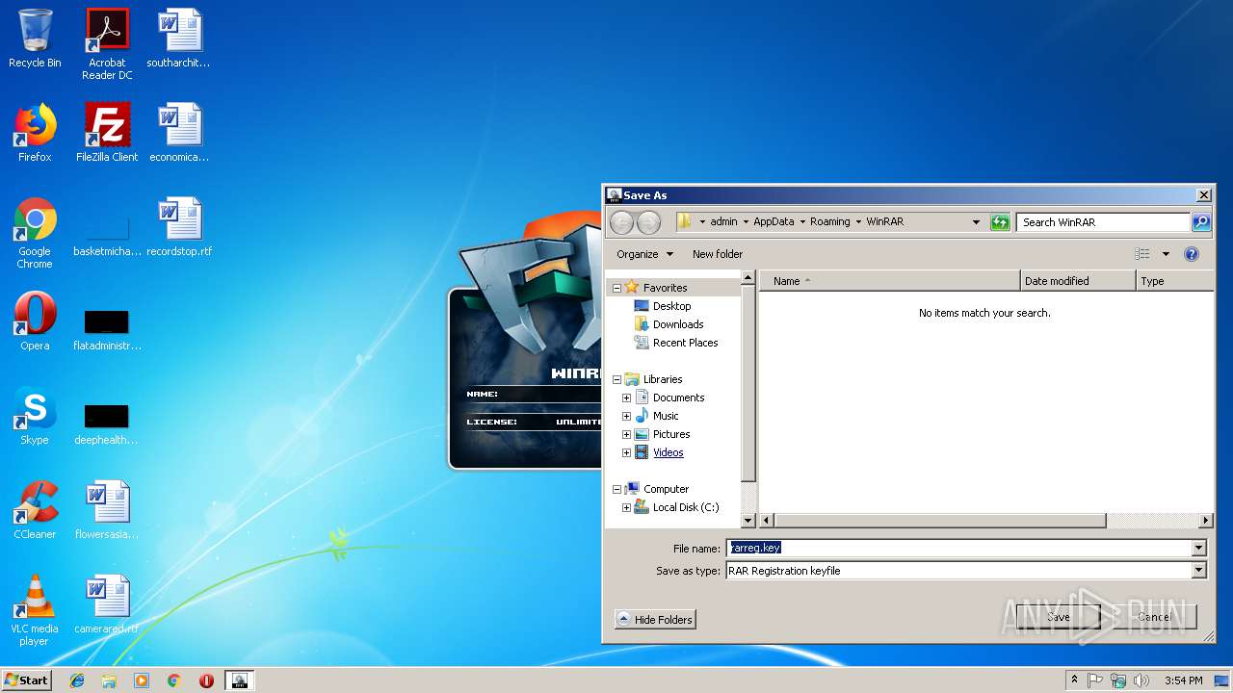This screenshot has height=693, width=1233.
Task: Select the flatadministr file on desktop
Action: [x=107, y=328]
